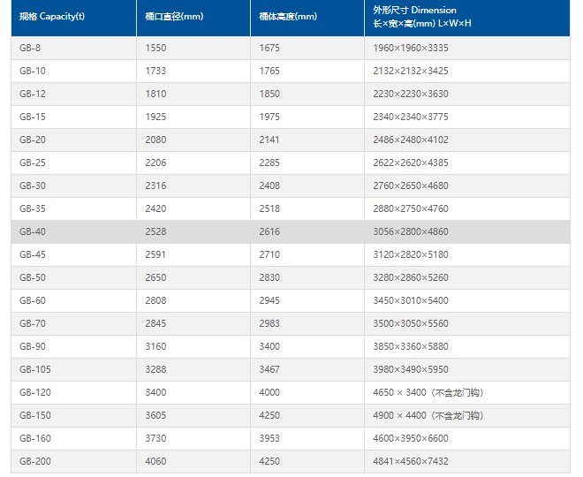Click dimension 2230×2230×3630
This screenshot has width=583, height=477.
[x=411, y=94]
